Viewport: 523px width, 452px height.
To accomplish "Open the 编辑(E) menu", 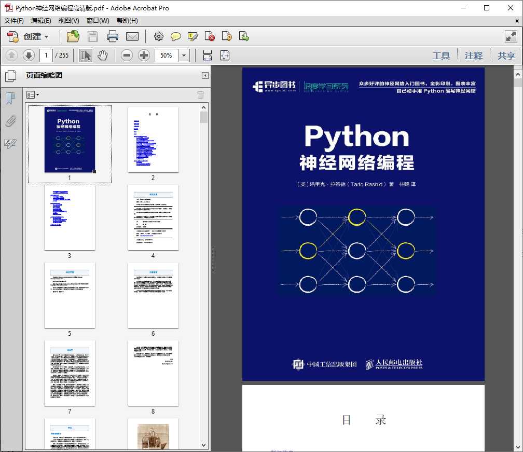I will pyautogui.click(x=41, y=21).
